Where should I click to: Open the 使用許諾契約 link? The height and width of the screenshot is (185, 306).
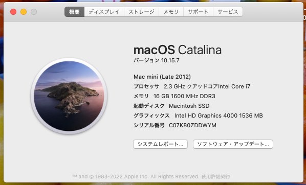pos(215,177)
